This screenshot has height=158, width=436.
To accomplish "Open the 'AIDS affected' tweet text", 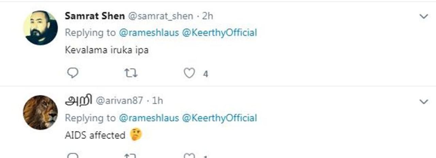I will 95,135.
